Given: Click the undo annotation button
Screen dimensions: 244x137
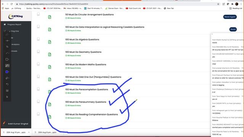Looking at the screenshot, I should point(7,84).
